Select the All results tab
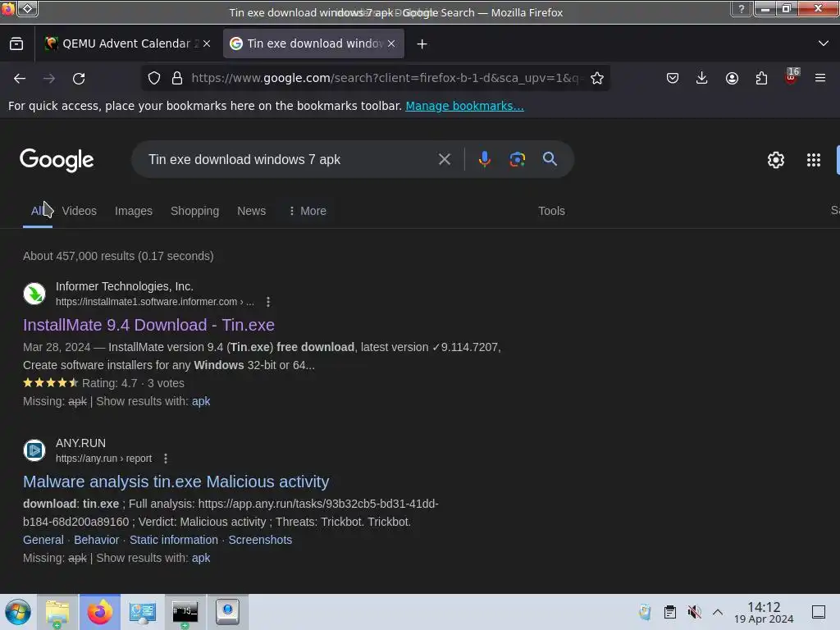Image resolution: width=840 pixels, height=630 pixels. (x=38, y=211)
